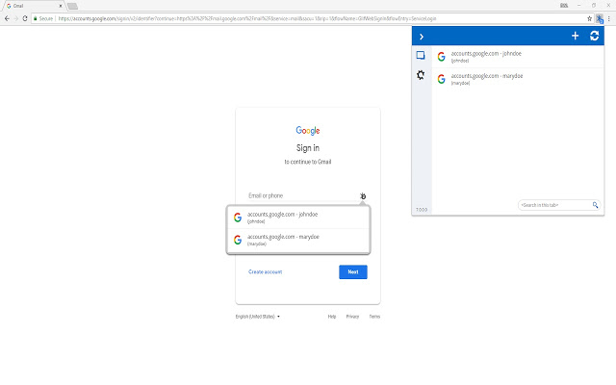Screen dimensions: 616x385
Task: Open extension settings gear icon
Action: [421, 75]
